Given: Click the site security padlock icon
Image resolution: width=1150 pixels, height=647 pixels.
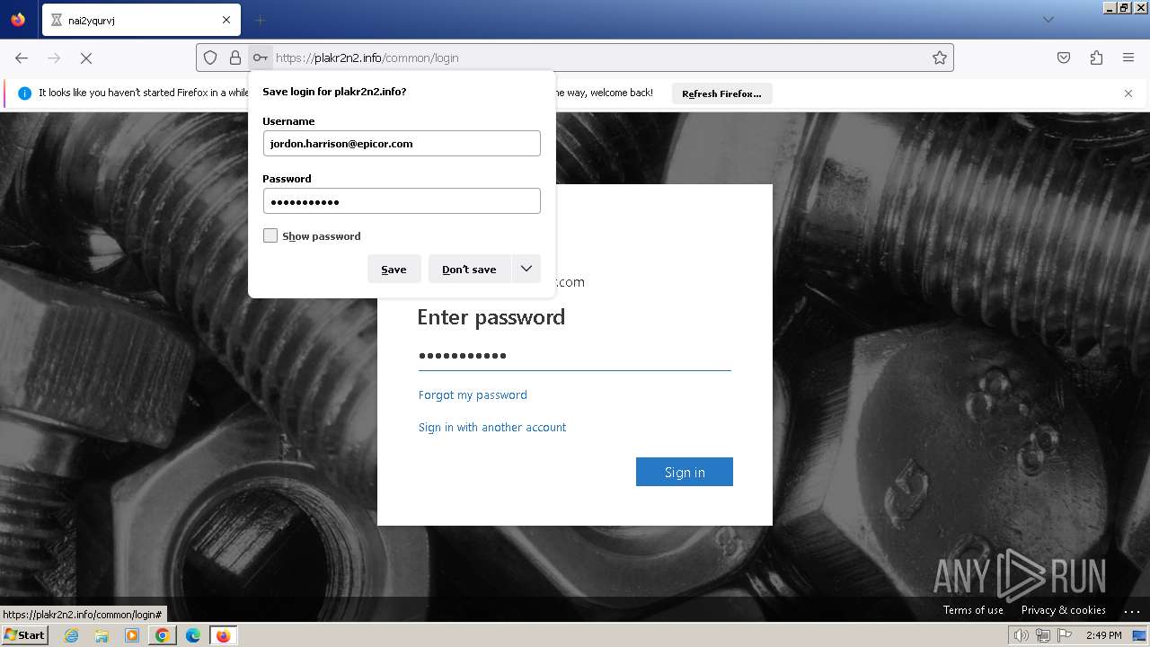Looking at the screenshot, I should tap(235, 58).
